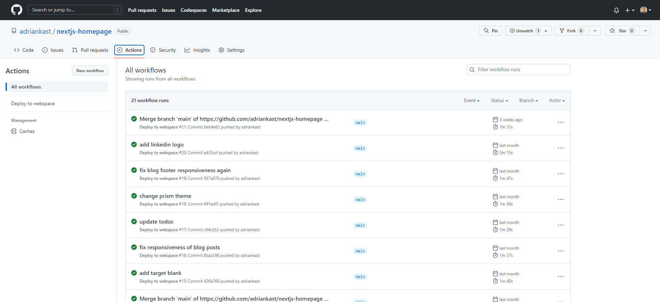
Task: Open the three-dot menu for add linkedin logo
Action: click(561, 148)
